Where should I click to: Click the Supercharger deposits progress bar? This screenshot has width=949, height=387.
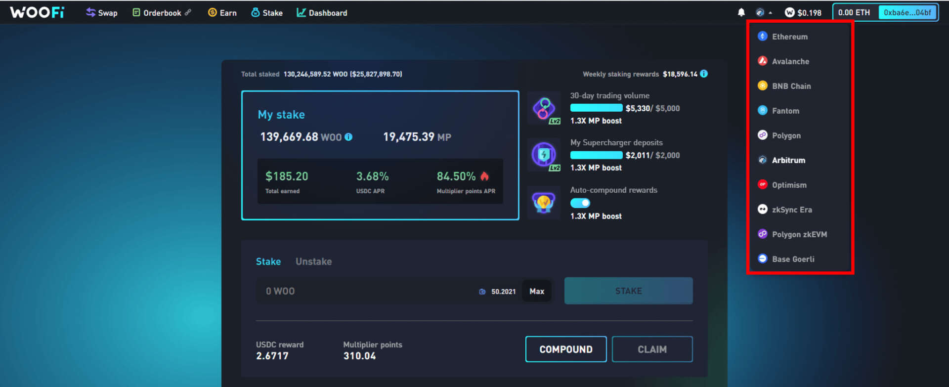597,155
